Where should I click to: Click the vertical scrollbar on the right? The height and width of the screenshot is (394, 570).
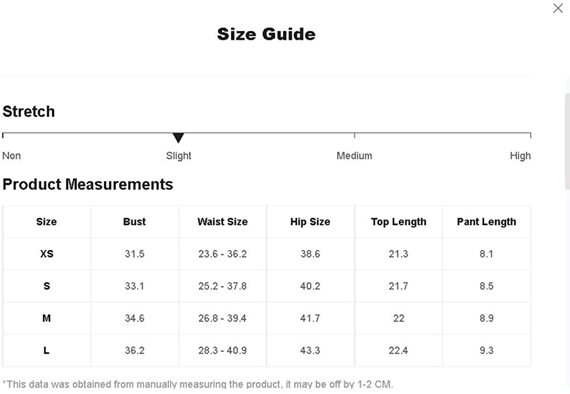[x=567, y=141]
